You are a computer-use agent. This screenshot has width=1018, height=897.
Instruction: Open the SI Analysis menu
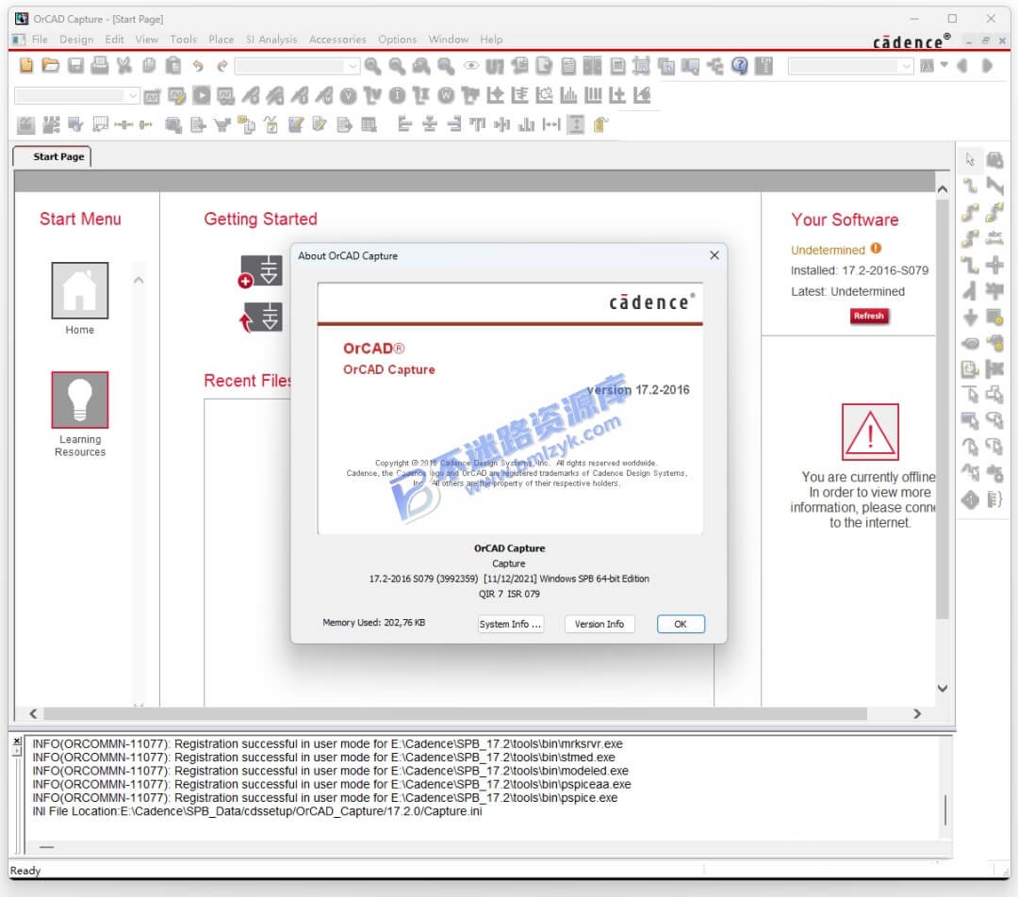[x=271, y=40]
